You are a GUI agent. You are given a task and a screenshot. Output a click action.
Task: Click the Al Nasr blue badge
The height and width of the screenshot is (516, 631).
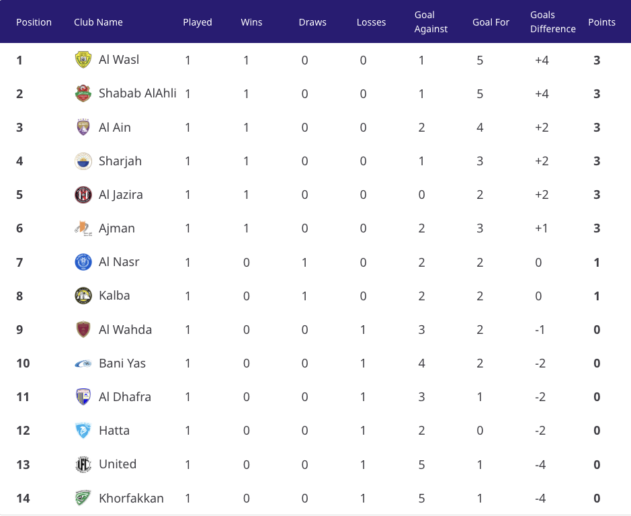83,262
